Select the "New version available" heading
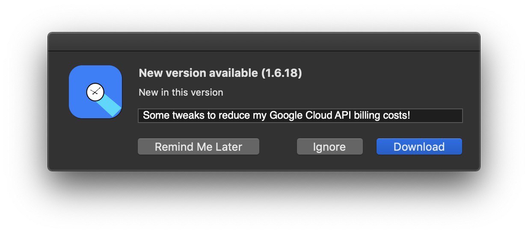The height and width of the screenshot is (234, 528). click(220, 73)
